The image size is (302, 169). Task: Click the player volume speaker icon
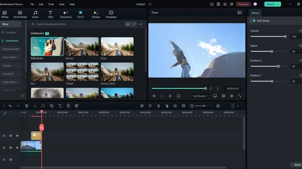(231, 96)
